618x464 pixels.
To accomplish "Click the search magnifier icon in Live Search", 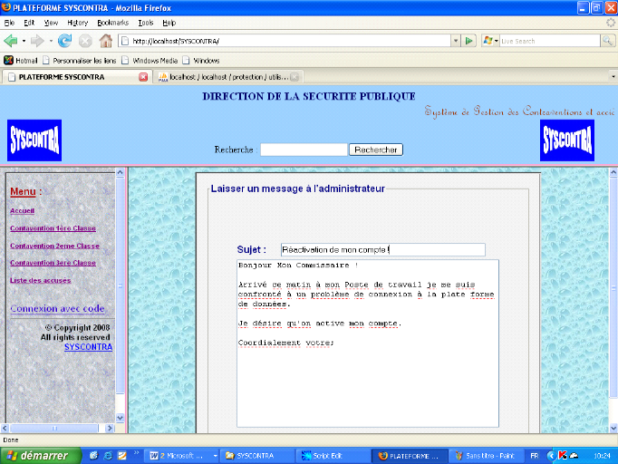I will pos(607,41).
